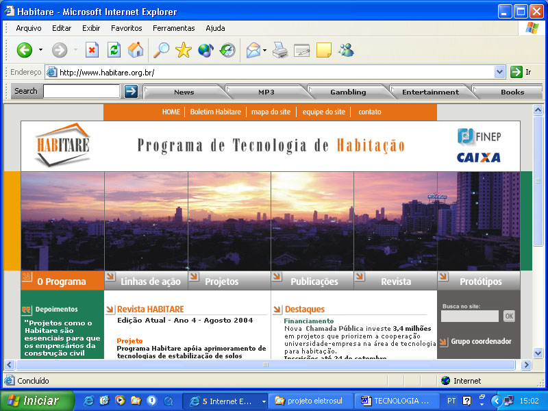Click the FINEP logo

click(479, 136)
